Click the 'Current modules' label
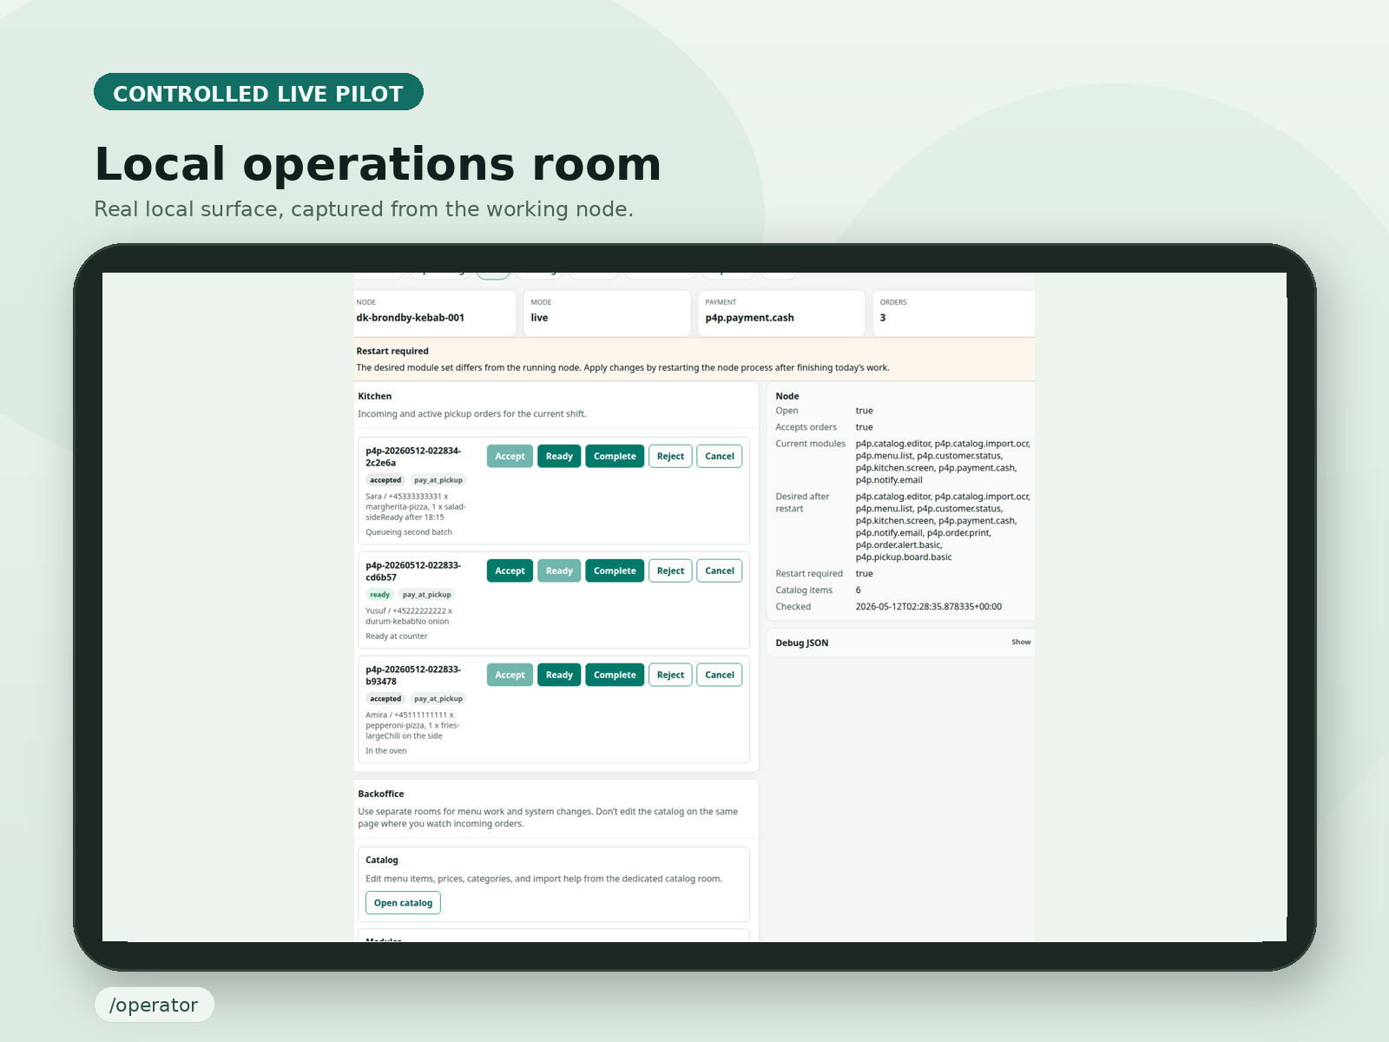Image resolution: width=1389 pixels, height=1042 pixels. tap(811, 444)
